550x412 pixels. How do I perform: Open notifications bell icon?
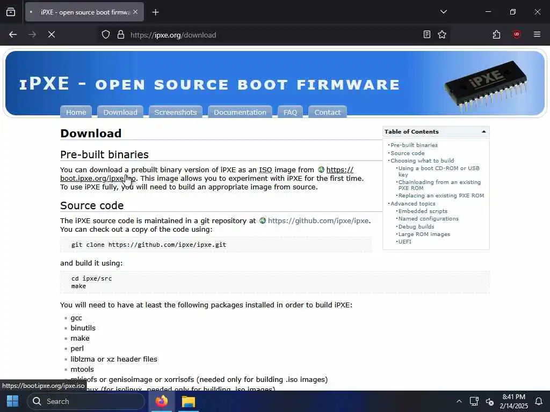(538, 401)
